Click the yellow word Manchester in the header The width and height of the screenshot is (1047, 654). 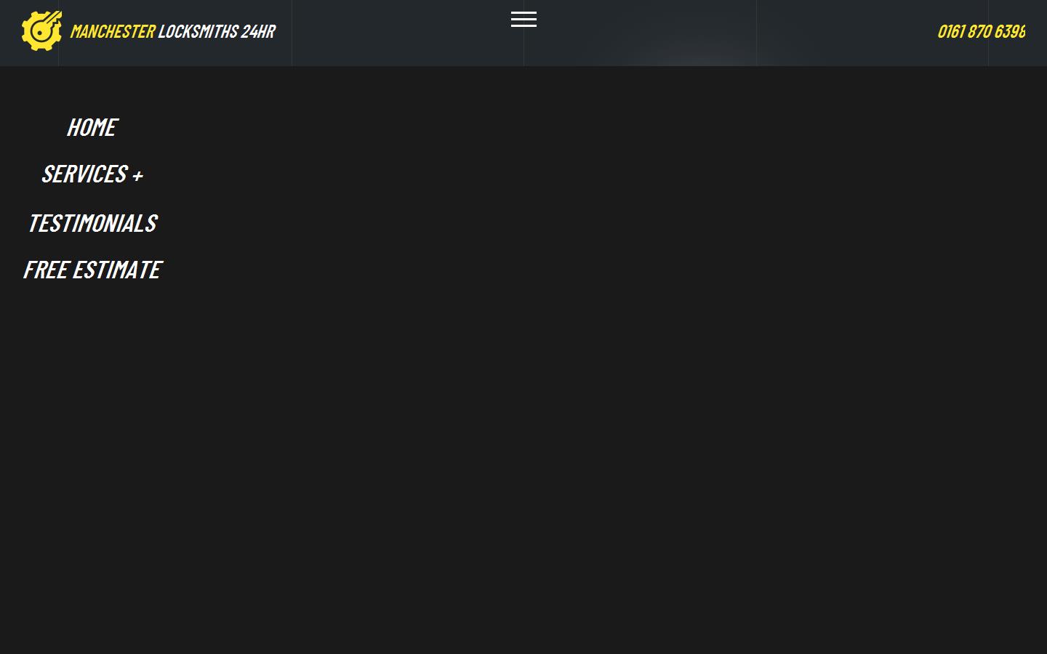[113, 31]
